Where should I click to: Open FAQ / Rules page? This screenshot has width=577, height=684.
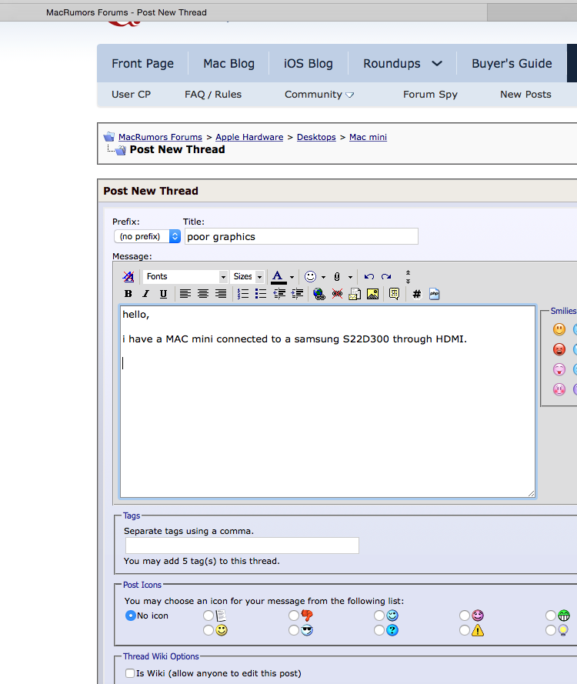tap(213, 94)
